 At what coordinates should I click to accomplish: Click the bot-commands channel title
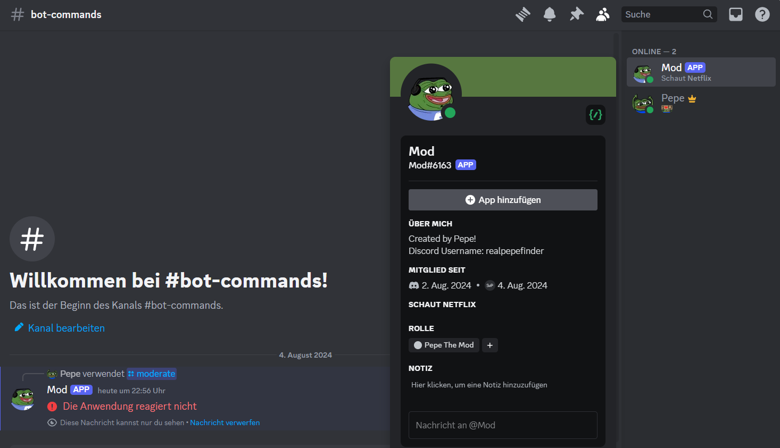click(x=66, y=14)
